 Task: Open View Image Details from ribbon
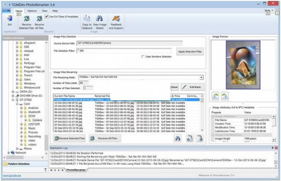(x=99, y=19)
